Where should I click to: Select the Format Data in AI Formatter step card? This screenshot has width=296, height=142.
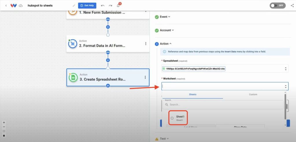(x=108, y=44)
